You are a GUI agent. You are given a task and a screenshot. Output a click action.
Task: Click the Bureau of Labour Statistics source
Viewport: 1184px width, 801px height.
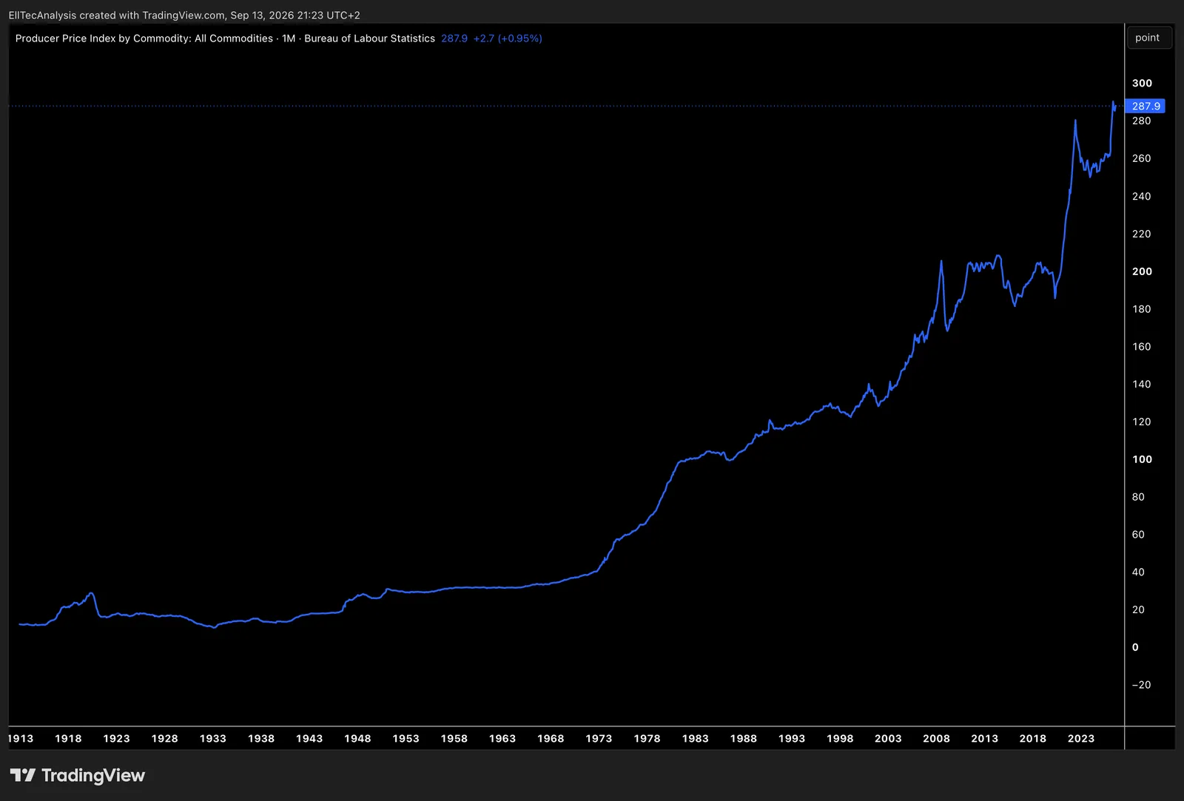click(x=370, y=38)
